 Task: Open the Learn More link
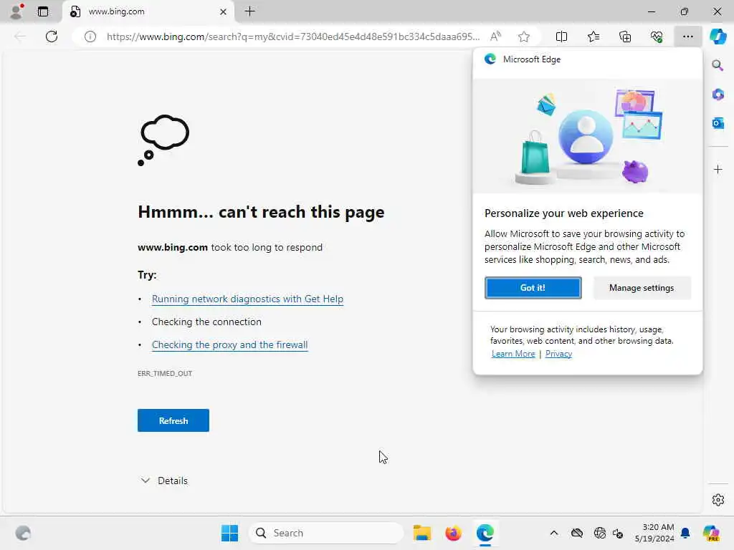click(x=513, y=354)
